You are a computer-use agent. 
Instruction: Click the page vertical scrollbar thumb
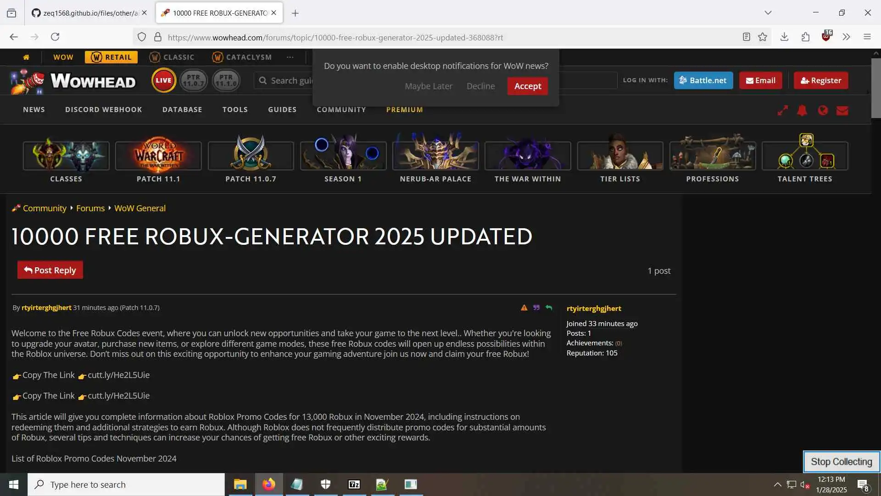click(x=875, y=87)
